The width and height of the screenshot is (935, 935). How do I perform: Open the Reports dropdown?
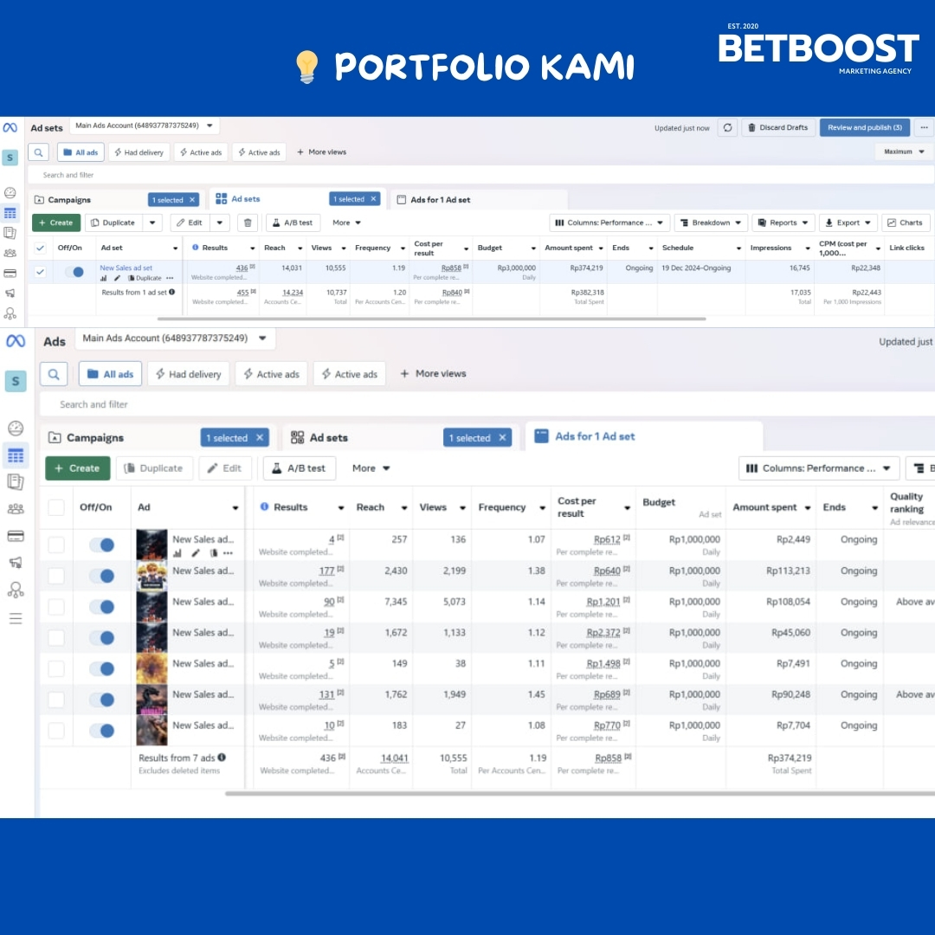pyautogui.click(x=783, y=222)
